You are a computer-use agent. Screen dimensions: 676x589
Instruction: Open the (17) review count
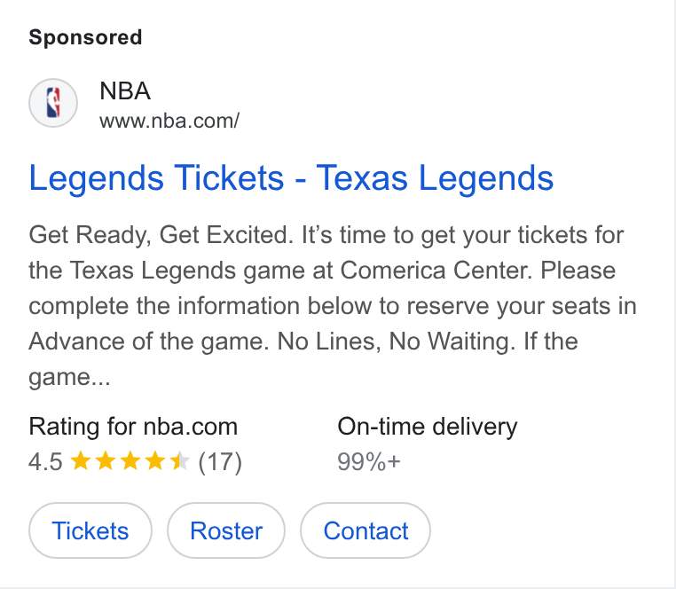click(x=220, y=462)
